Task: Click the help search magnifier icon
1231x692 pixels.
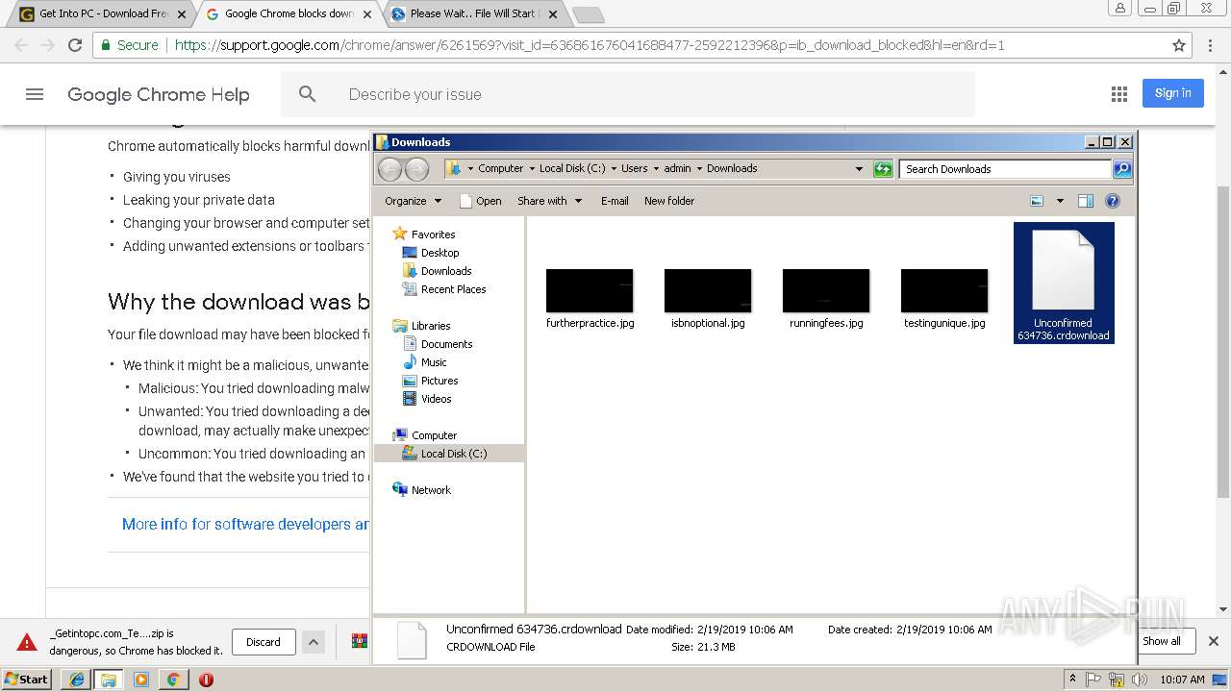Action: point(307,94)
